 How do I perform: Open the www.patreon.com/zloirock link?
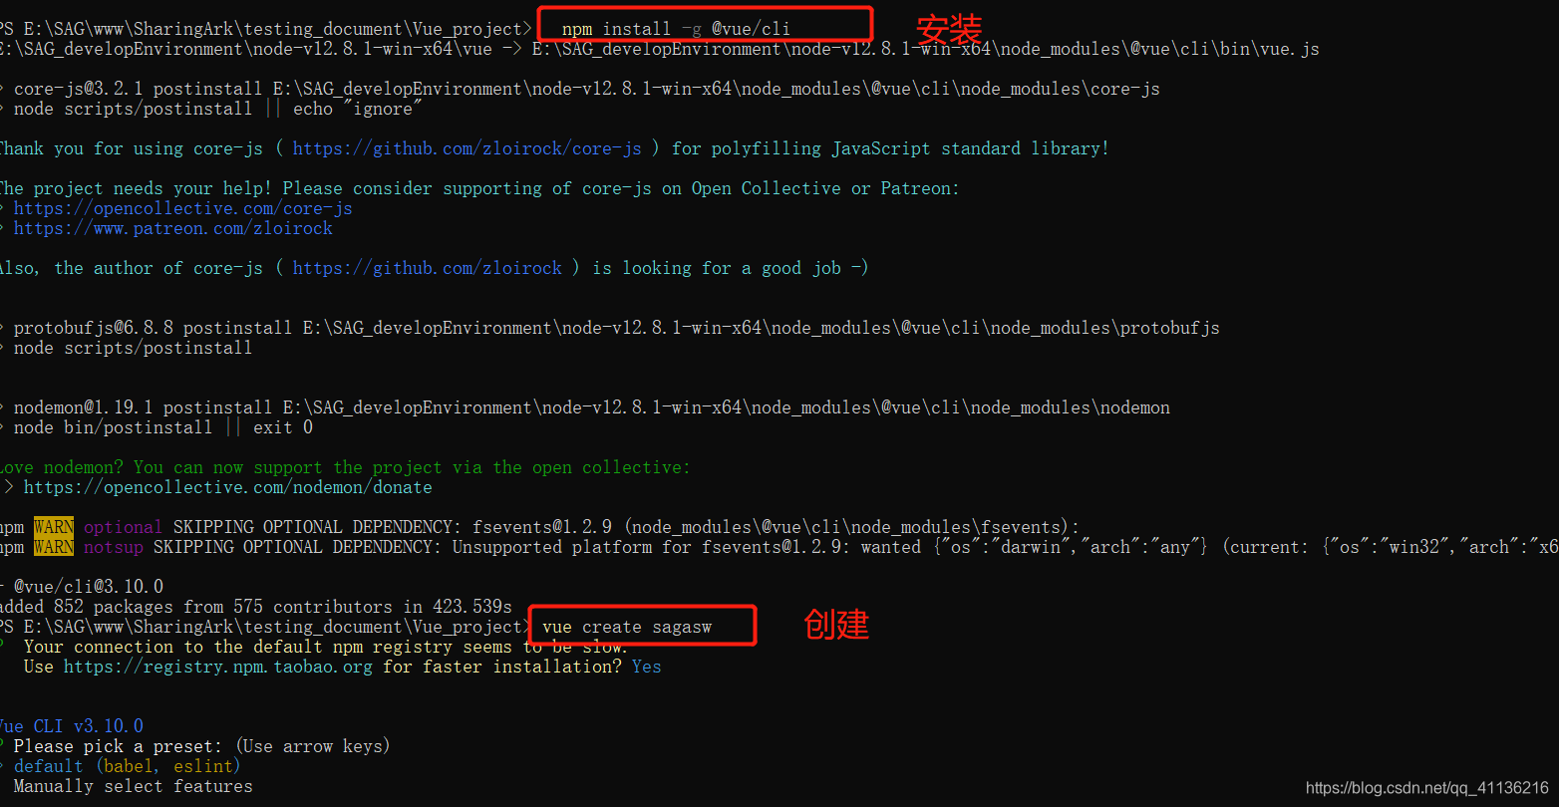[x=173, y=228]
